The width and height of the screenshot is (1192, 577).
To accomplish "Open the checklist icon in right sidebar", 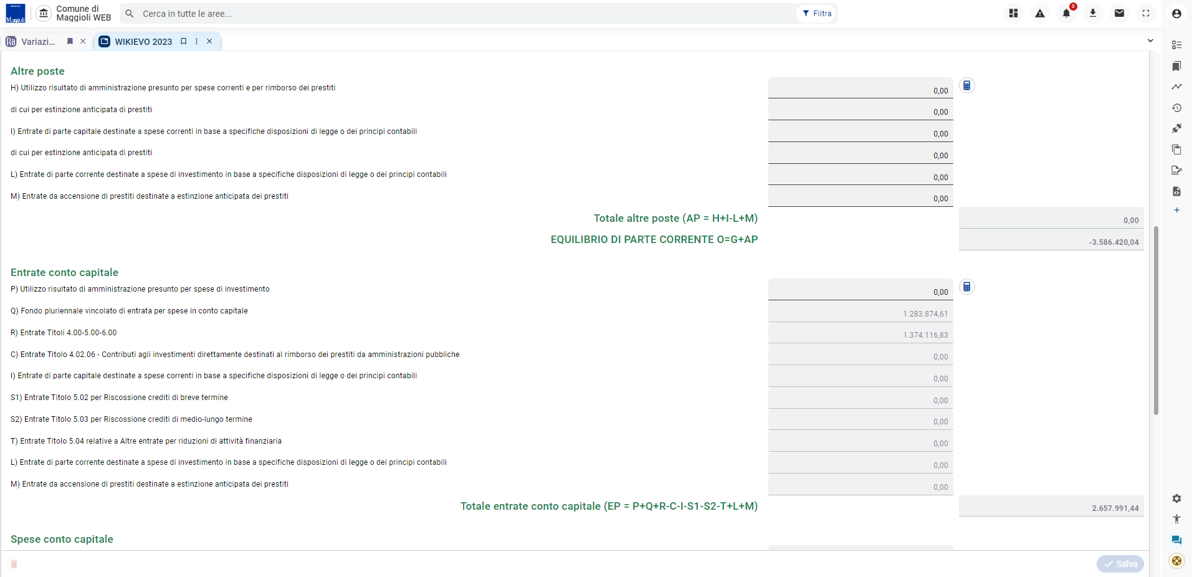I will 1176,45.
